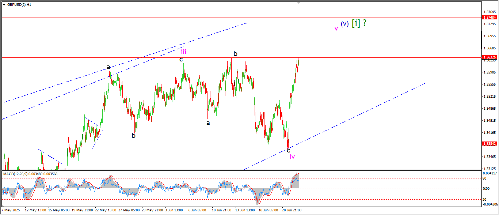This screenshot has height=215, width=499.
Task: Click '12 May 13:00' on the time axis
Action: pyautogui.click(x=35, y=210)
